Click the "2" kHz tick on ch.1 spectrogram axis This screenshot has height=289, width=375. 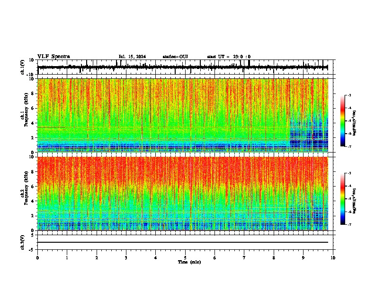33,137
